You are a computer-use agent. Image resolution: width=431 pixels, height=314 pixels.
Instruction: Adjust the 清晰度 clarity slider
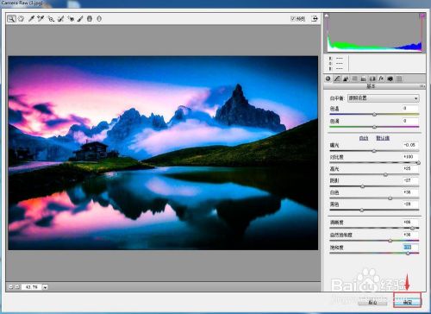(412, 228)
